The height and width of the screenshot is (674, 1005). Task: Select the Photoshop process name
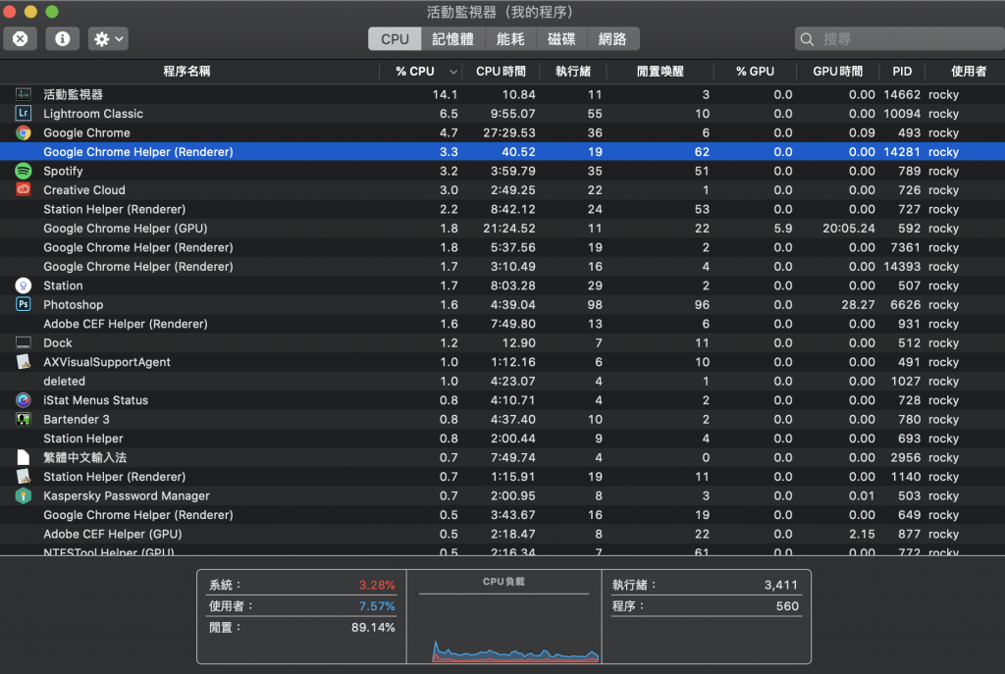(73, 305)
